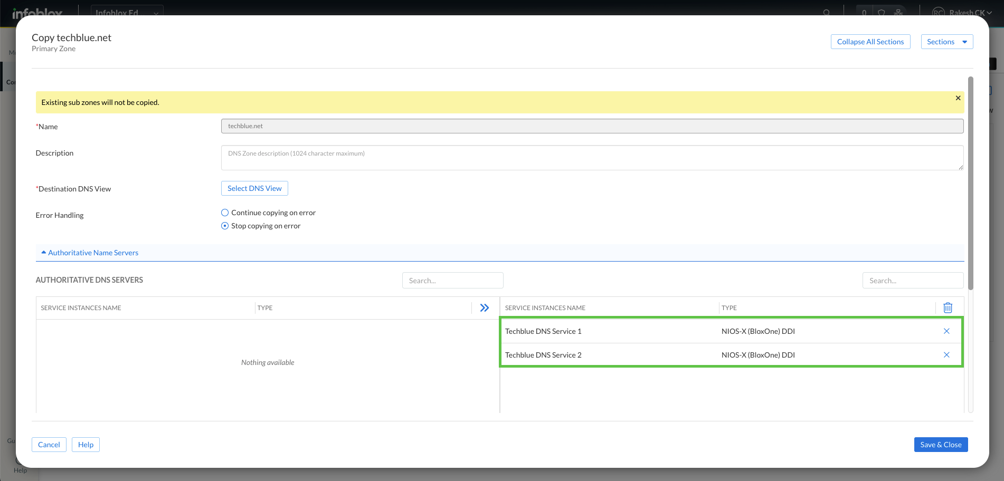1004x481 pixels.
Task: Select Stop copying on error option
Action: tap(225, 226)
